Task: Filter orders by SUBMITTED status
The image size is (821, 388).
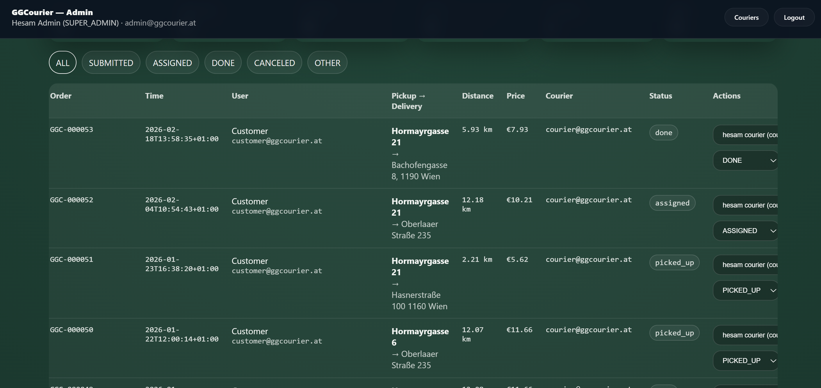Action: pyautogui.click(x=111, y=62)
